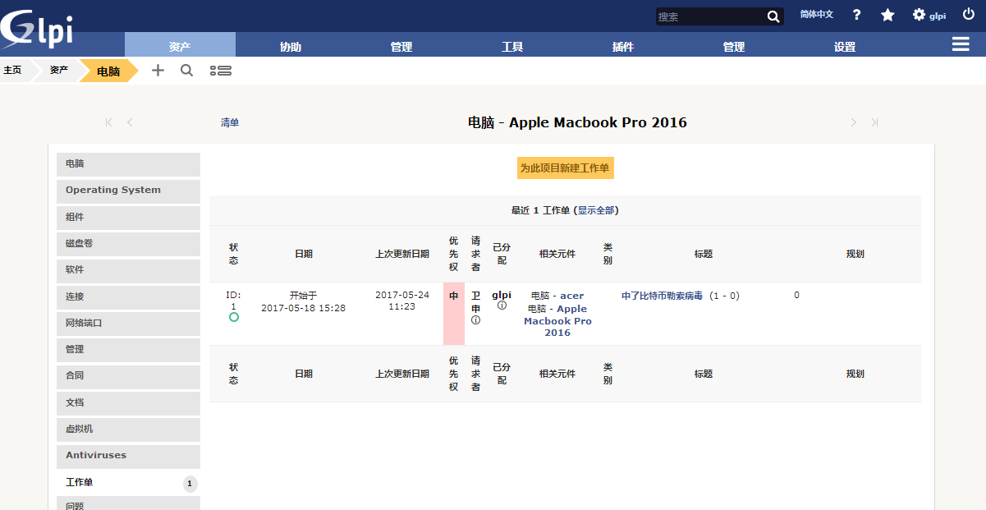Click the green status circle of ticket 1
Image resolution: width=986 pixels, height=510 pixels.
pyautogui.click(x=234, y=317)
